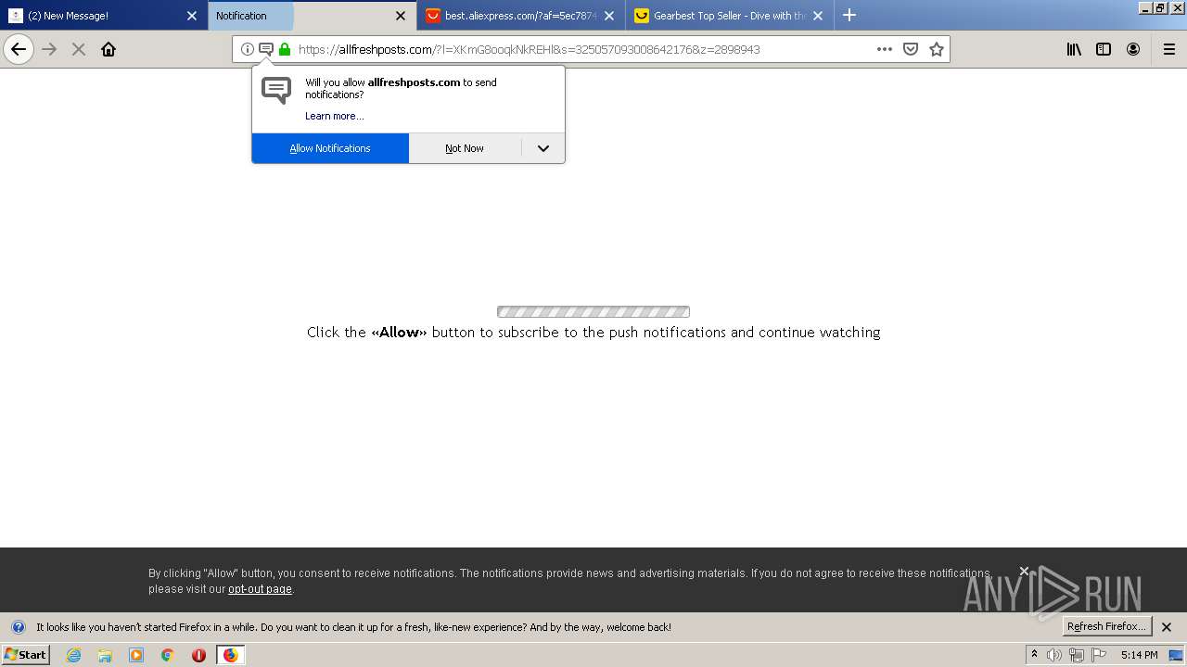Save page to Pocket icon
Image resolution: width=1187 pixels, height=667 pixels.
[911, 49]
